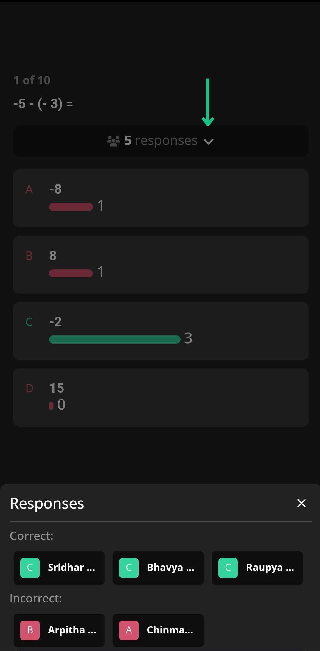Click Arpitha's red B badge

(x=30, y=630)
